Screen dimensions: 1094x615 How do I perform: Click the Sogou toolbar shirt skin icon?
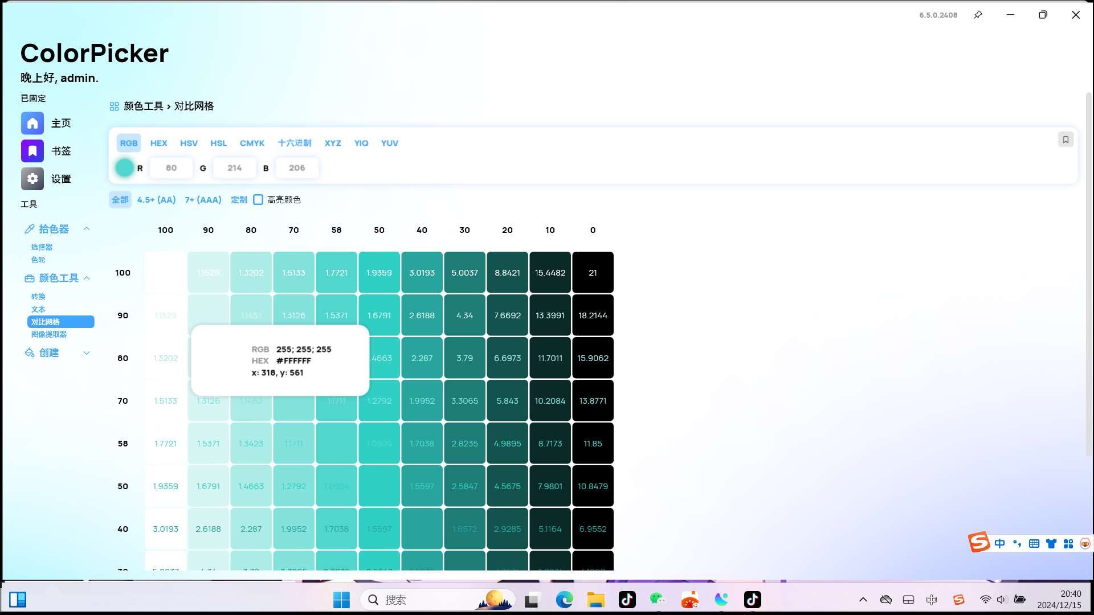[x=1051, y=544]
